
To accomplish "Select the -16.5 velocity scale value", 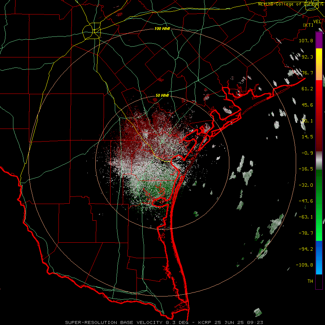I will (x=306, y=169).
